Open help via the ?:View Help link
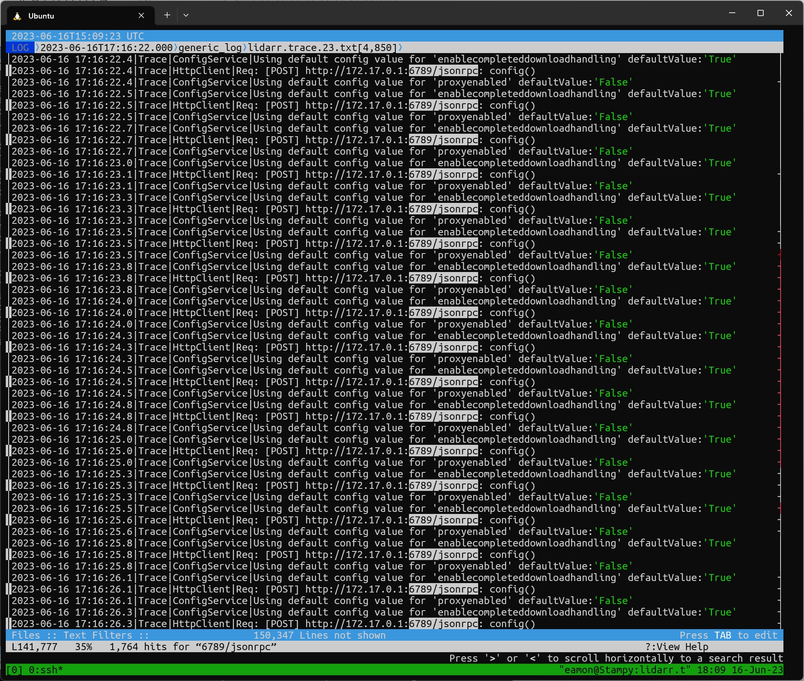The width and height of the screenshot is (804, 681). click(x=677, y=646)
